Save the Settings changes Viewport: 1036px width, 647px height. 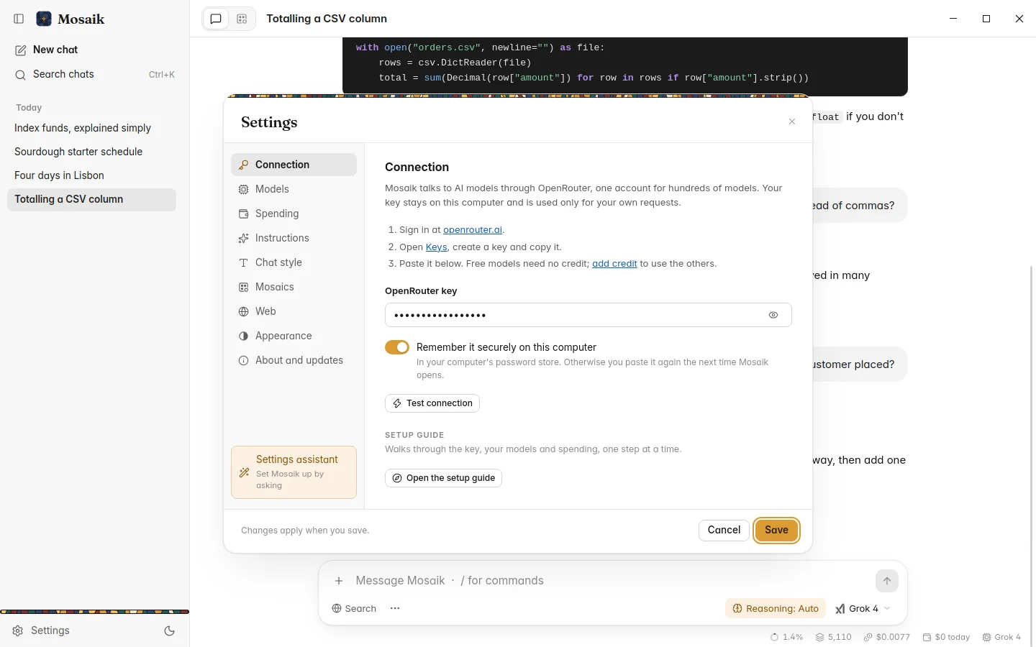point(777,530)
